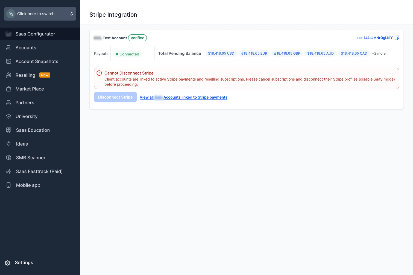This screenshot has height=275, width=413.
Task: Click the orange New badge
Action: click(x=45, y=75)
